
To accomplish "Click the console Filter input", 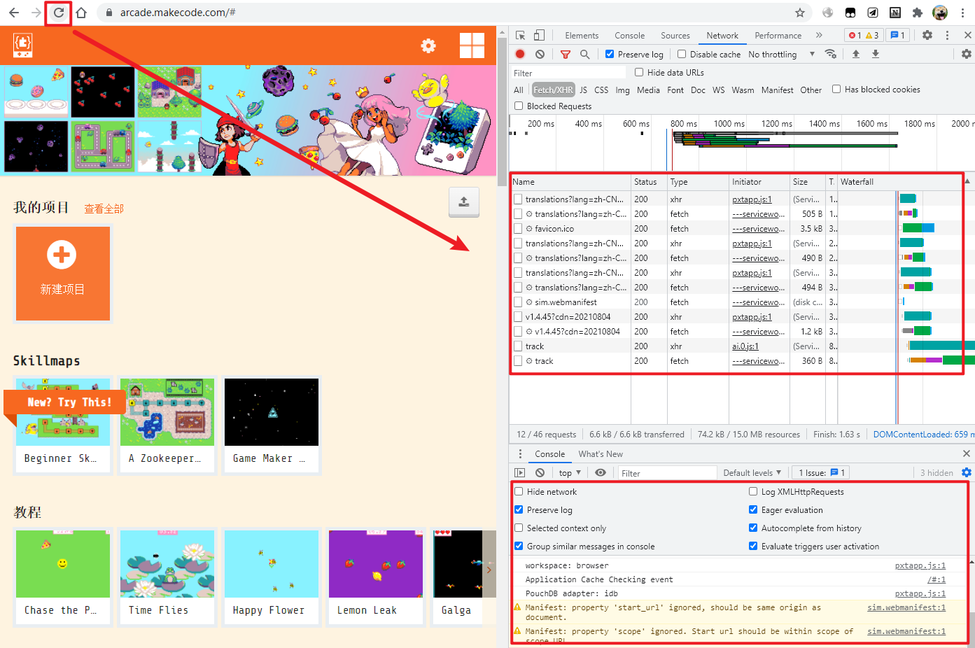I will coord(667,473).
